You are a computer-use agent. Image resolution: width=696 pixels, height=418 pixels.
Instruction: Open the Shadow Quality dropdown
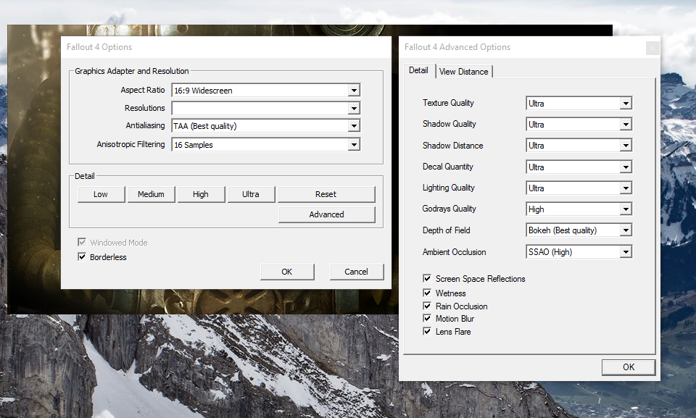[579, 125]
